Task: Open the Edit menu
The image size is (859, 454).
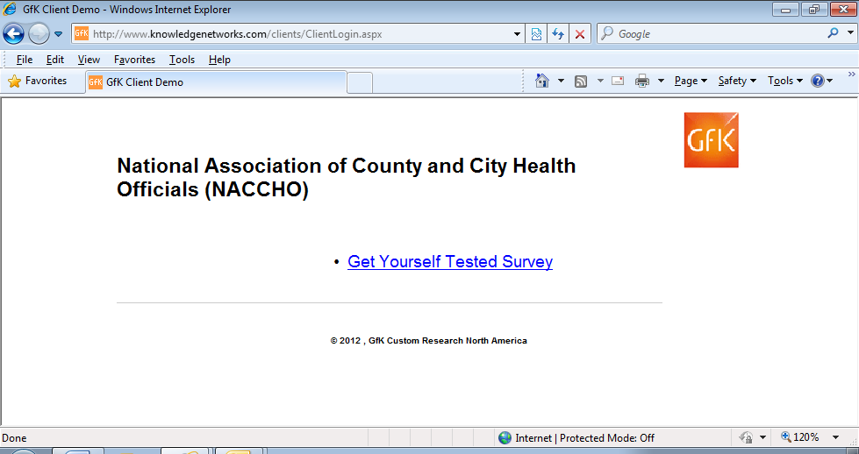Action: [54, 60]
